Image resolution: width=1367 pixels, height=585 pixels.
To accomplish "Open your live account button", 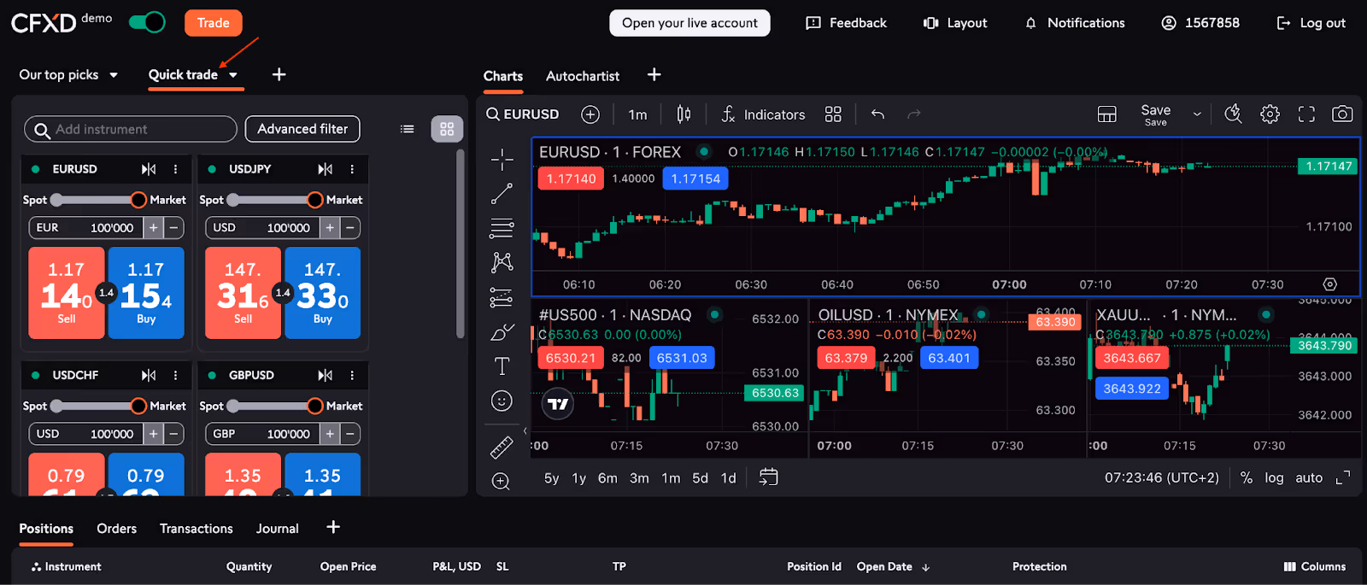I will tap(689, 23).
